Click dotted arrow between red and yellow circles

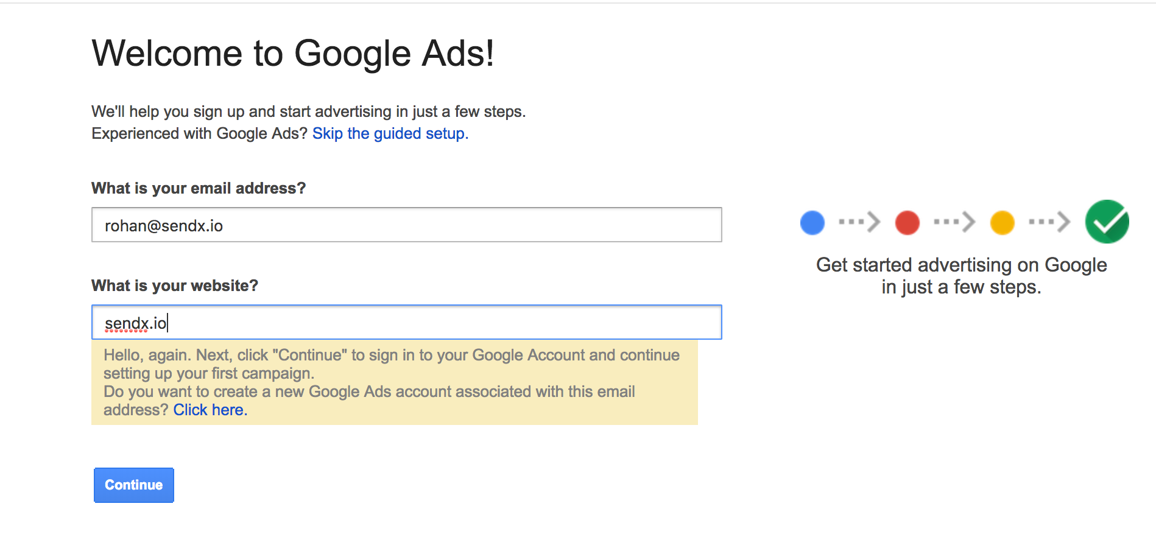point(954,222)
